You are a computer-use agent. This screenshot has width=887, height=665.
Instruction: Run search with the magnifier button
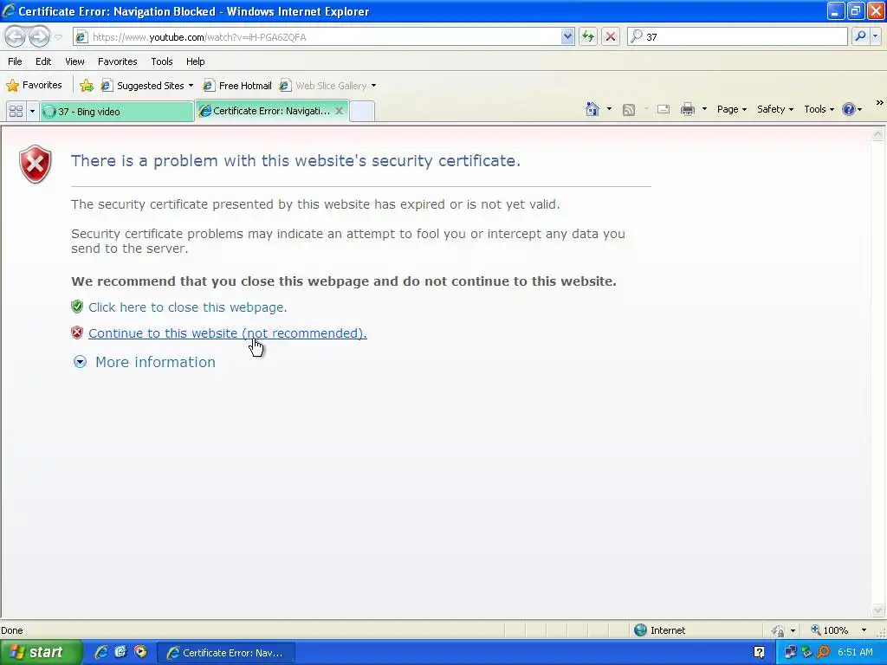click(860, 36)
